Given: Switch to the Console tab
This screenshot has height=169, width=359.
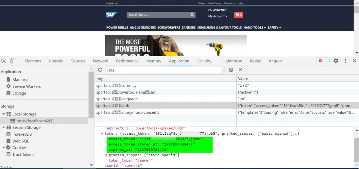Looking at the screenshot, I should pyautogui.click(x=56, y=61).
